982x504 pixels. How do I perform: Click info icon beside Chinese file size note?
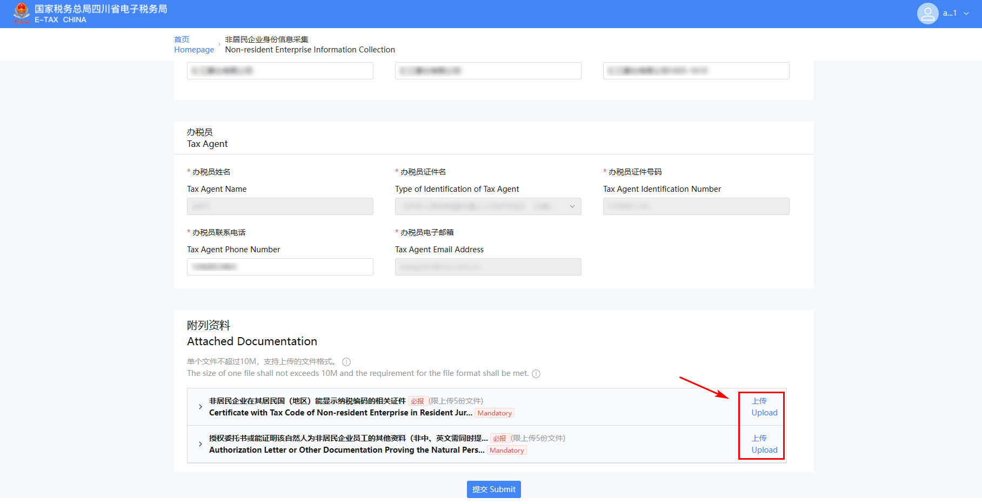click(346, 362)
